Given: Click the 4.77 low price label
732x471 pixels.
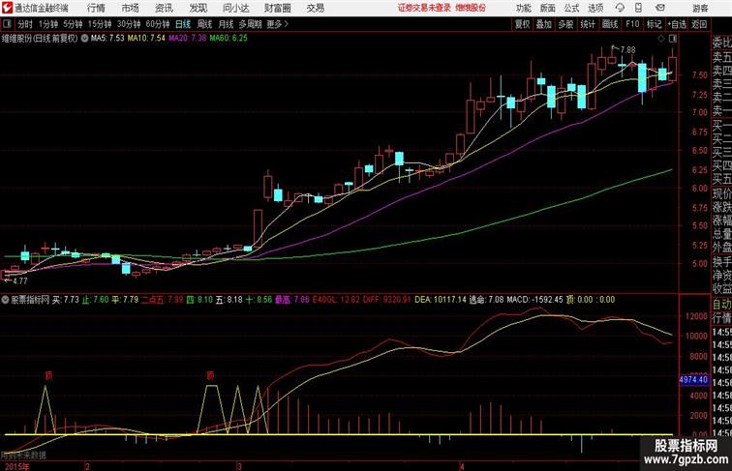Looking at the screenshot, I should tap(20, 280).
